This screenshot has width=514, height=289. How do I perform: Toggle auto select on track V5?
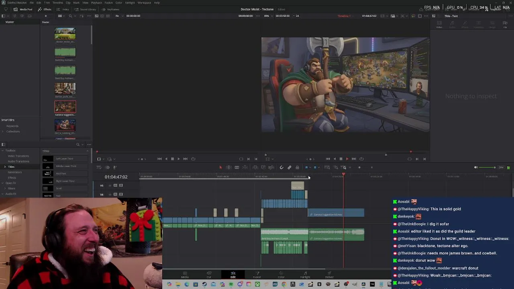click(x=115, y=185)
